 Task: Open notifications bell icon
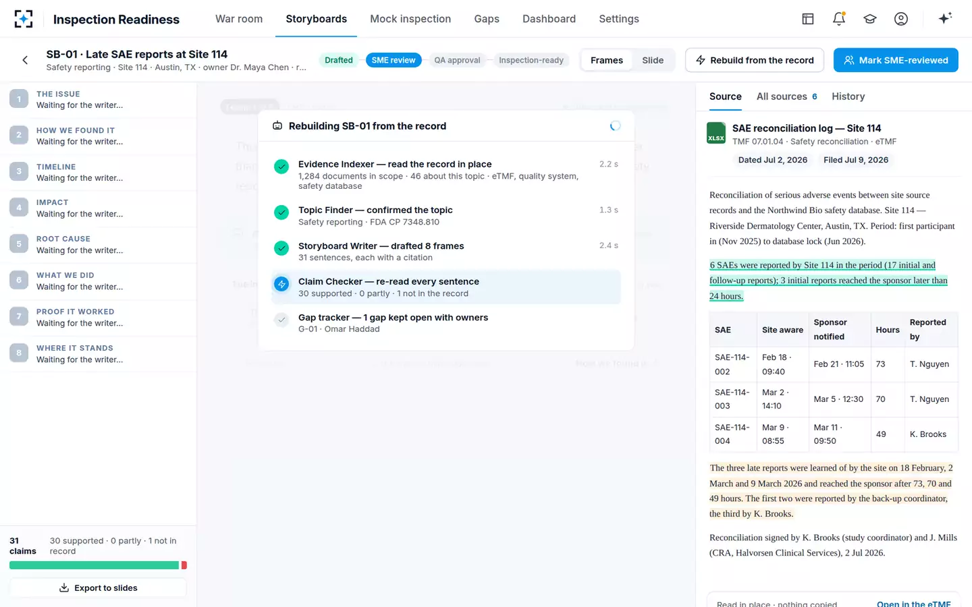[839, 19]
